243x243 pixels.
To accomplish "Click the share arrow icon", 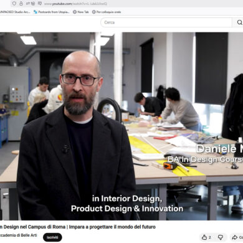I will (x=235, y=237).
